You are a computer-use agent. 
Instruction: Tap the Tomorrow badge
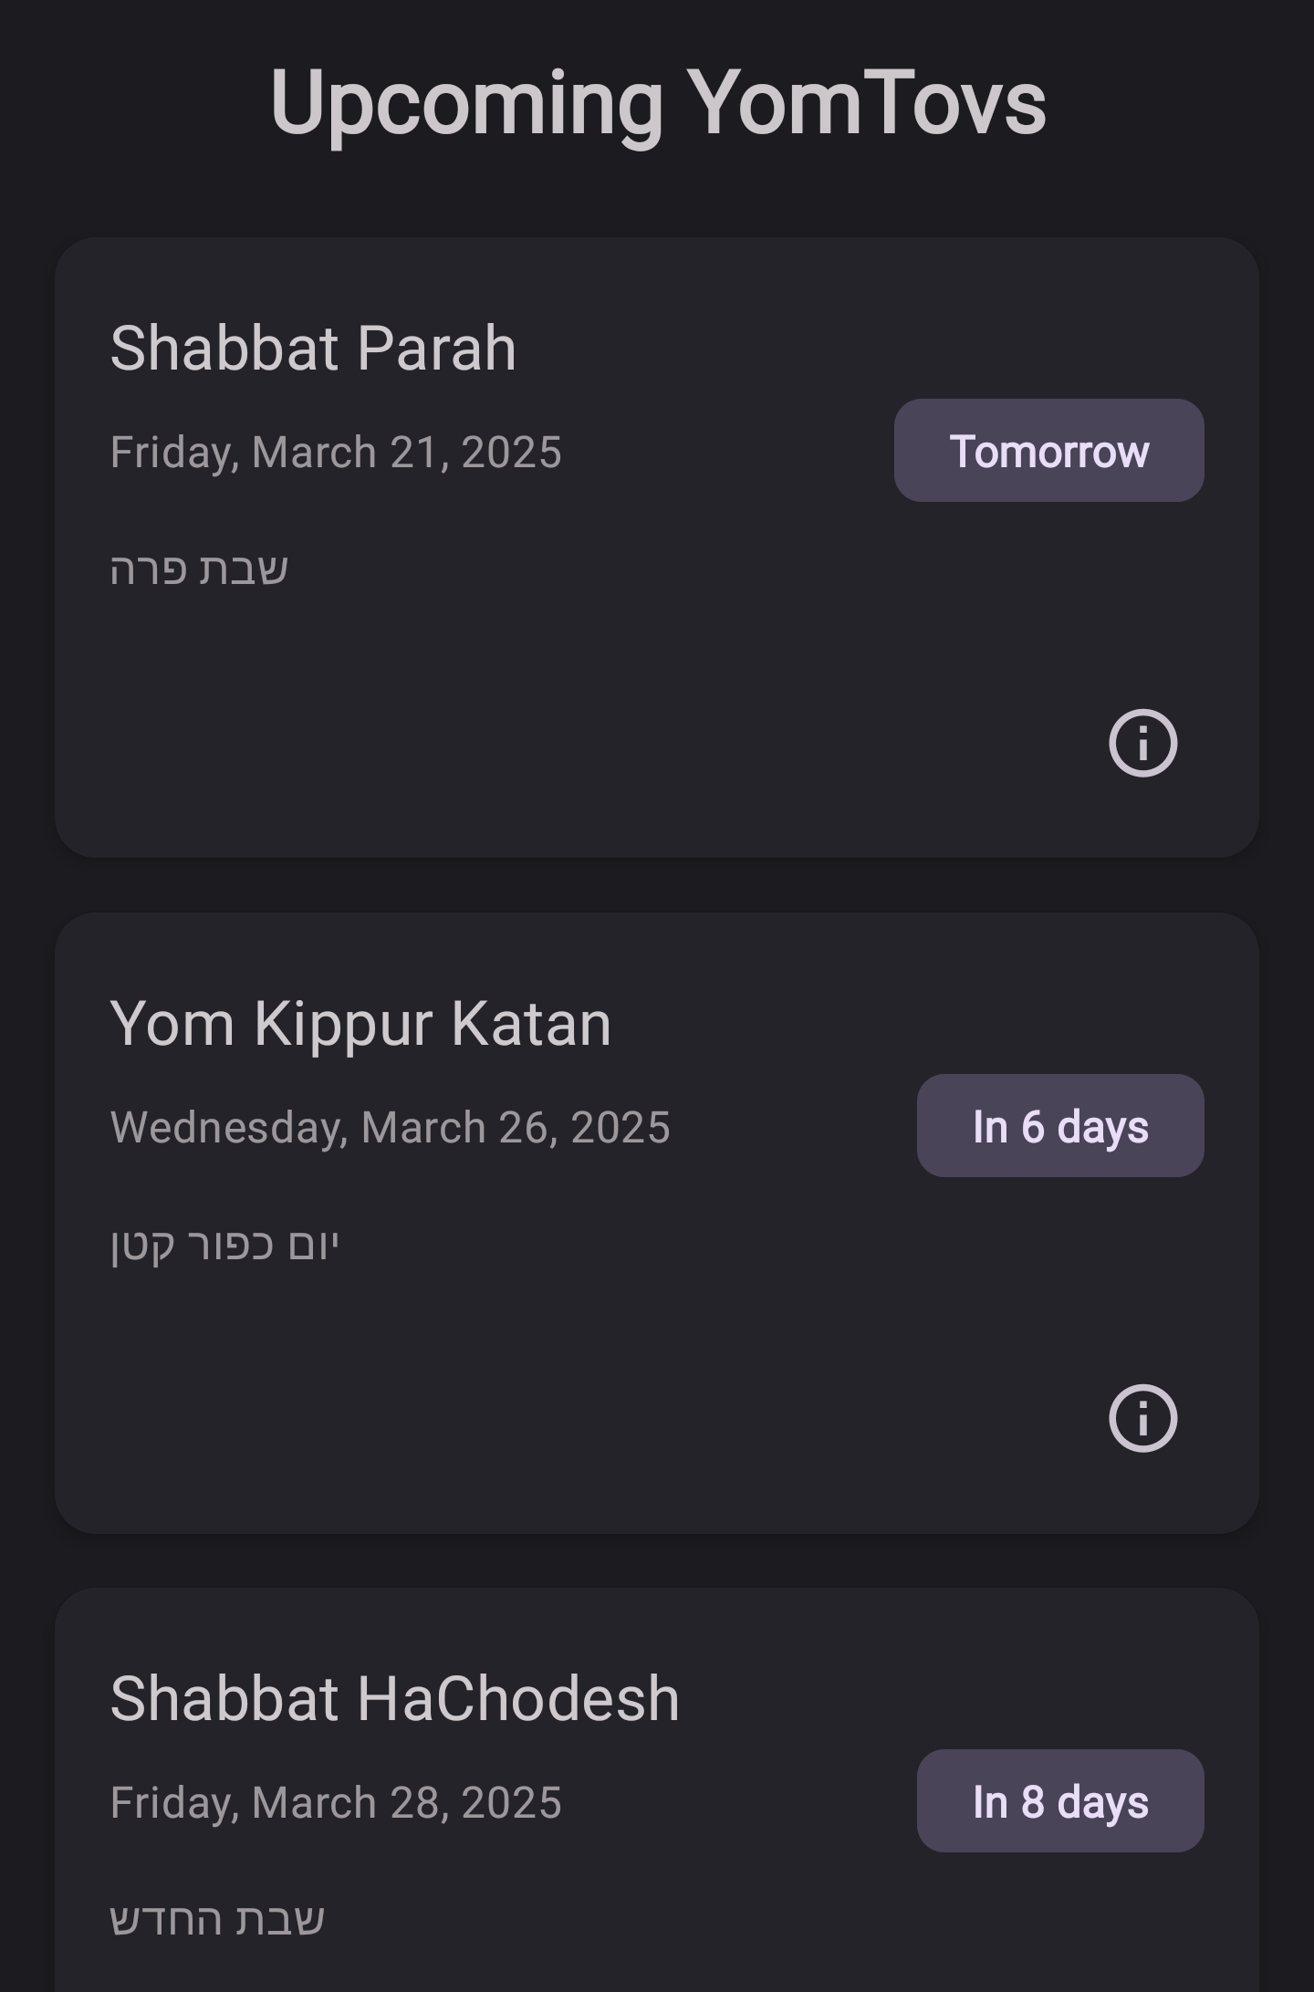pos(1049,450)
